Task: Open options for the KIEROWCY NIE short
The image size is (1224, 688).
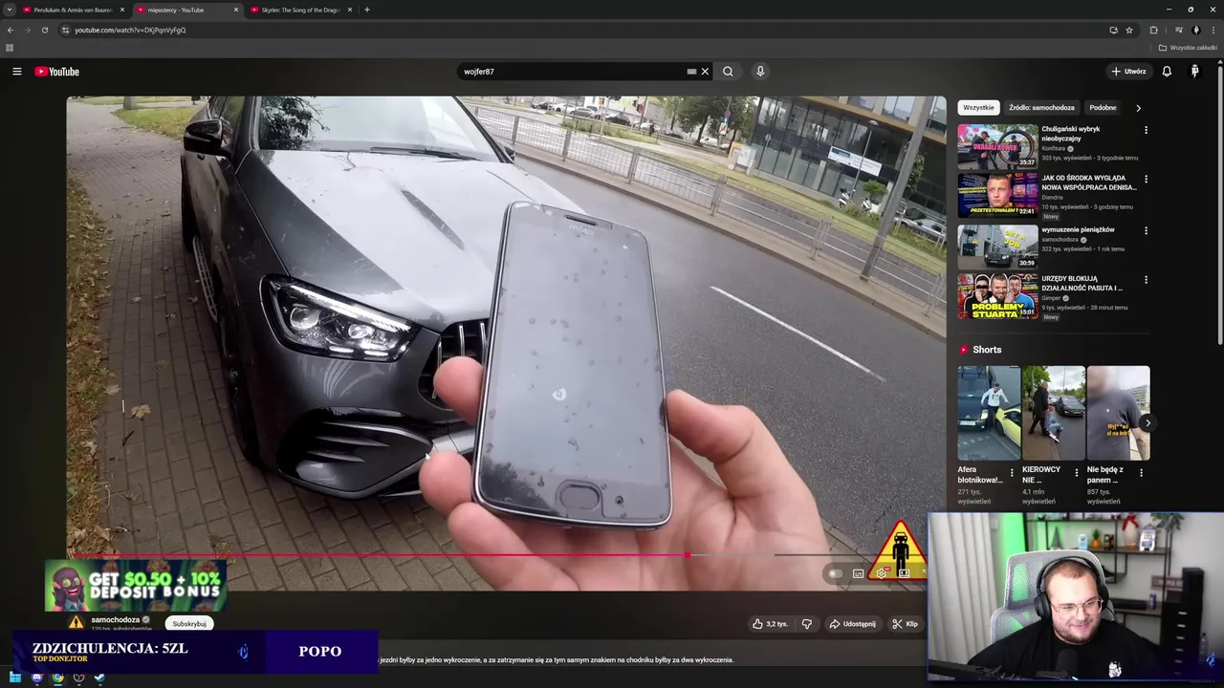Action: point(1077,472)
